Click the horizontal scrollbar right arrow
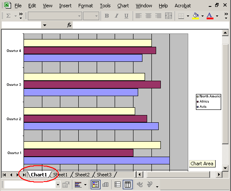Screen dimensions: 231x191 [219, 175]
